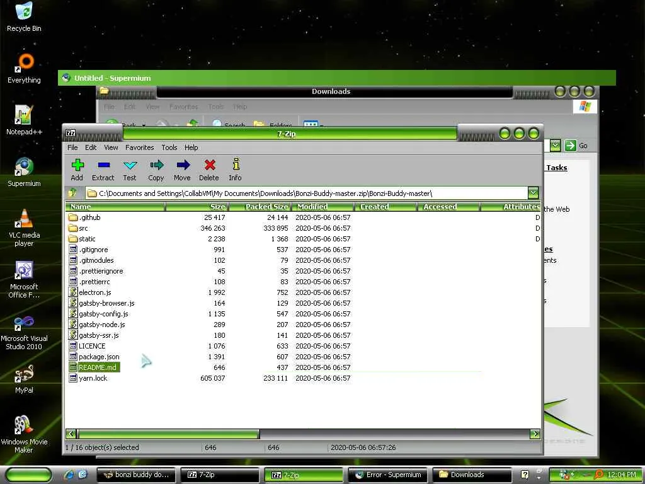The width and height of the screenshot is (645, 484).
Task: Sort the list by the Name column header
Action: click(115, 207)
